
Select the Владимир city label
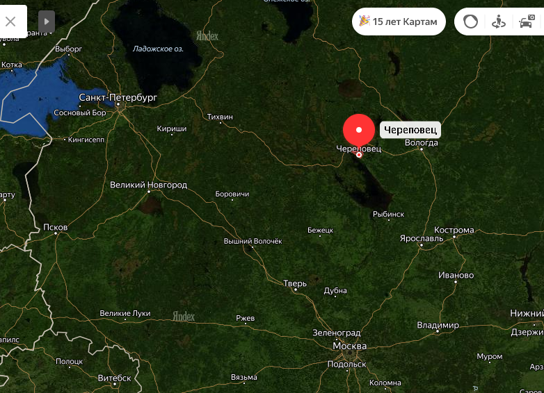click(438, 325)
